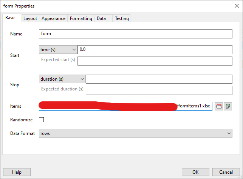The width and height of the screenshot is (243, 179).
Task: Open the Data Format dropdown
Action: pos(135,133)
